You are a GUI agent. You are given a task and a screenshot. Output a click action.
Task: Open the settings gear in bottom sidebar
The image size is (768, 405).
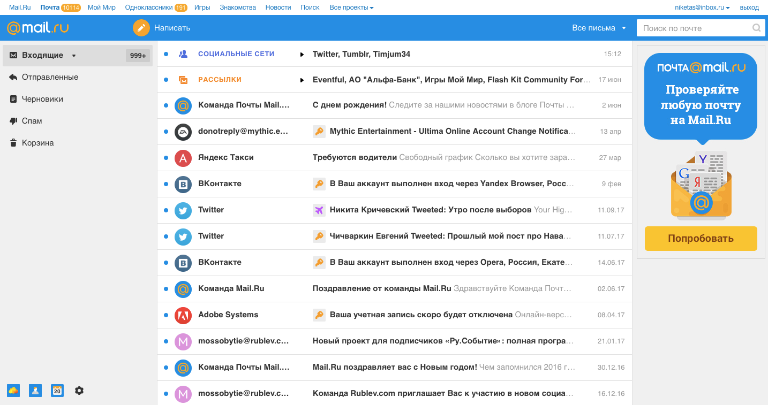[79, 391]
